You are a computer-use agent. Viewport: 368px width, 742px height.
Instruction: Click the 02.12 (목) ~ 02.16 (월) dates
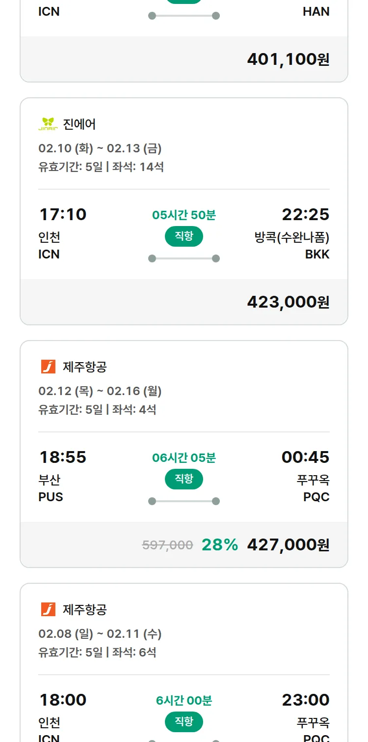(x=100, y=391)
